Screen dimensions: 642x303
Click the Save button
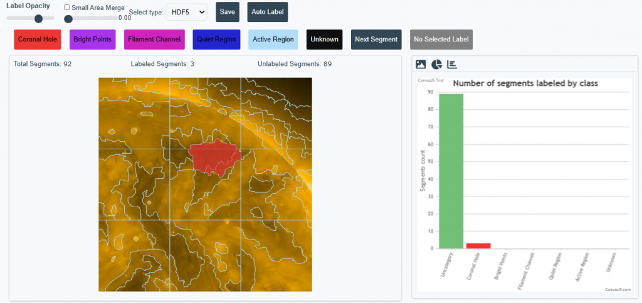pyautogui.click(x=228, y=12)
